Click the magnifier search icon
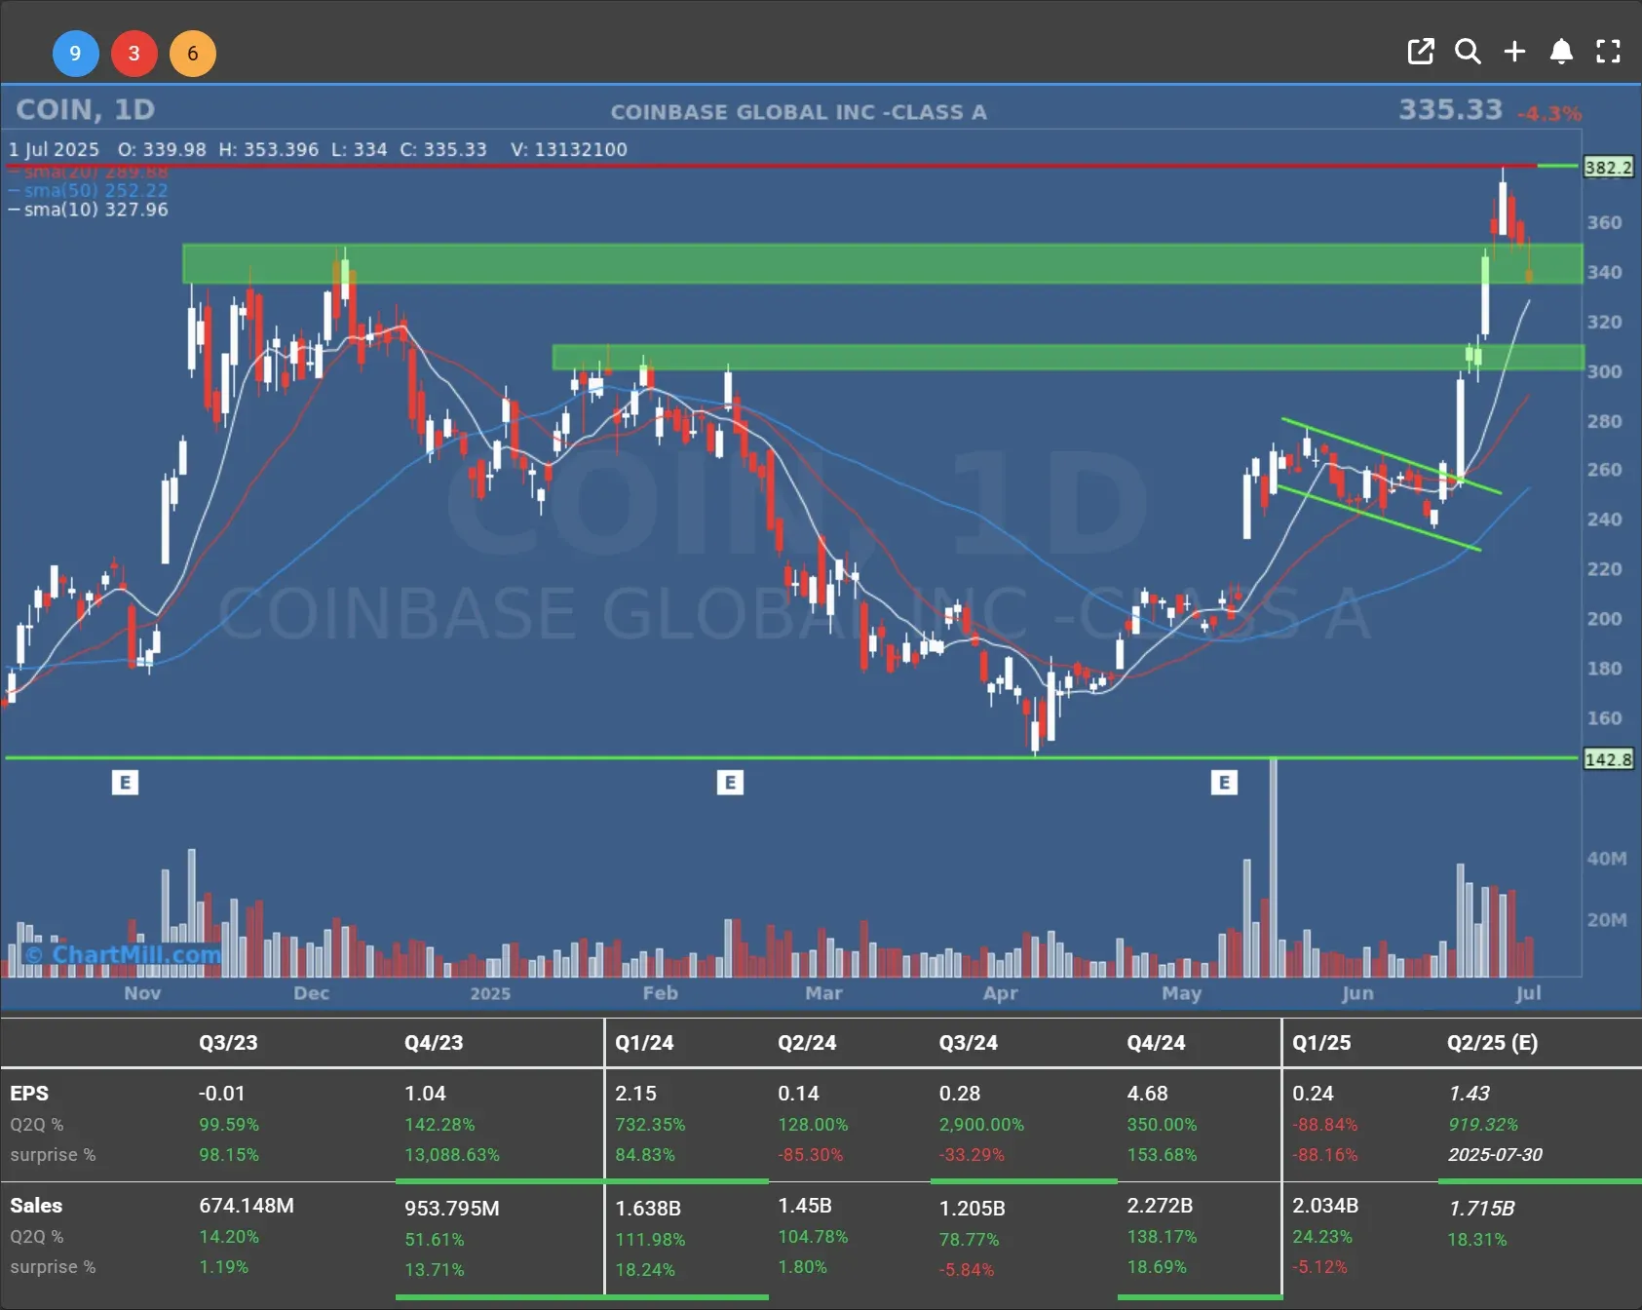This screenshot has height=1310, width=1642. 1468,52
